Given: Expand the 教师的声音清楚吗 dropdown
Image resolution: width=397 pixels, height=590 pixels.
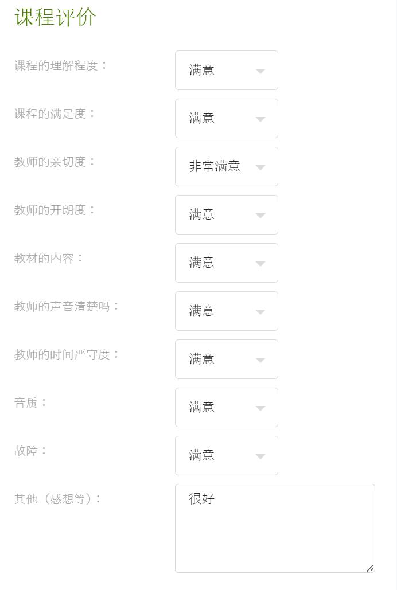Looking at the screenshot, I should click(x=226, y=311).
